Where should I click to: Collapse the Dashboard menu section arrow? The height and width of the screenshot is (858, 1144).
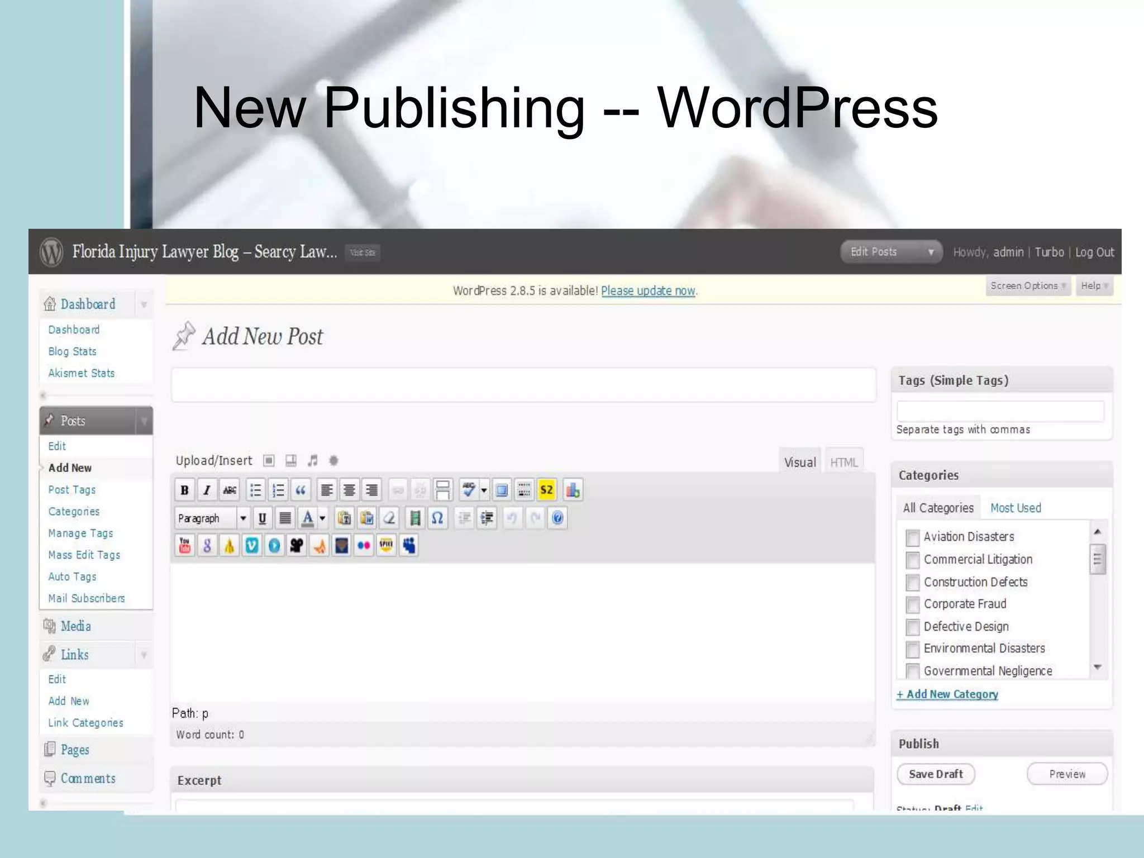point(144,304)
